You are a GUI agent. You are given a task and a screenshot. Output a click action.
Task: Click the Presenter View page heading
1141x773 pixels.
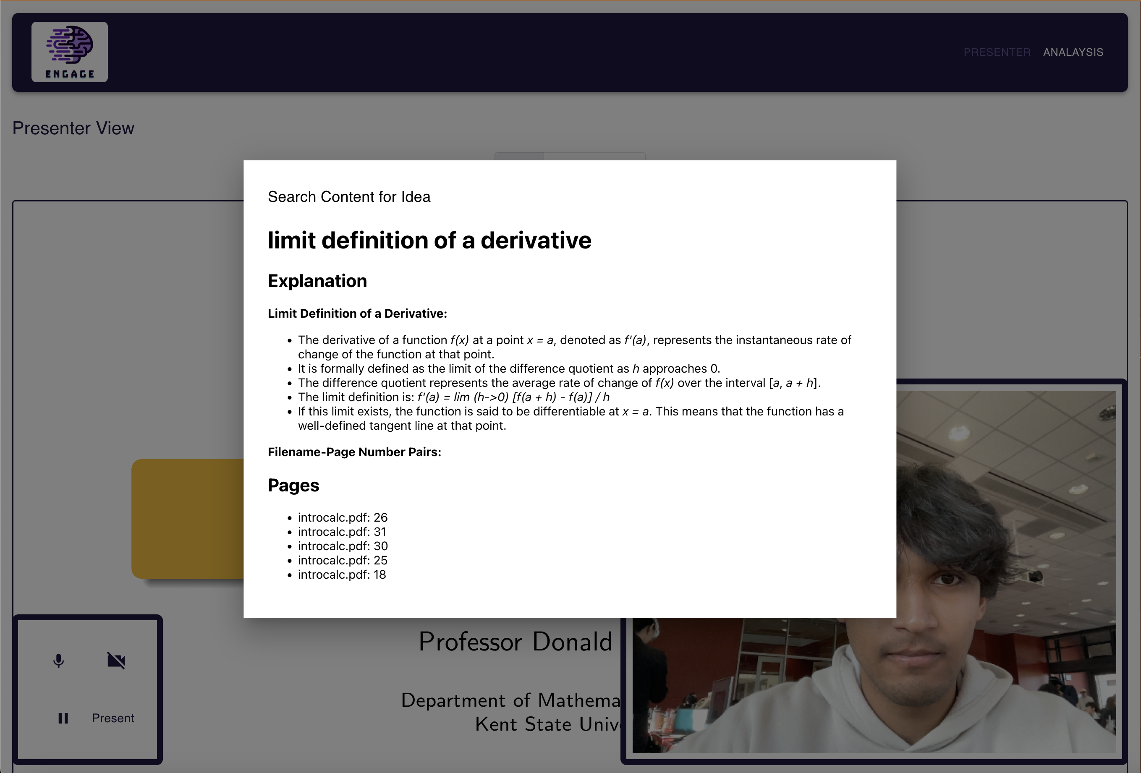pos(73,128)
